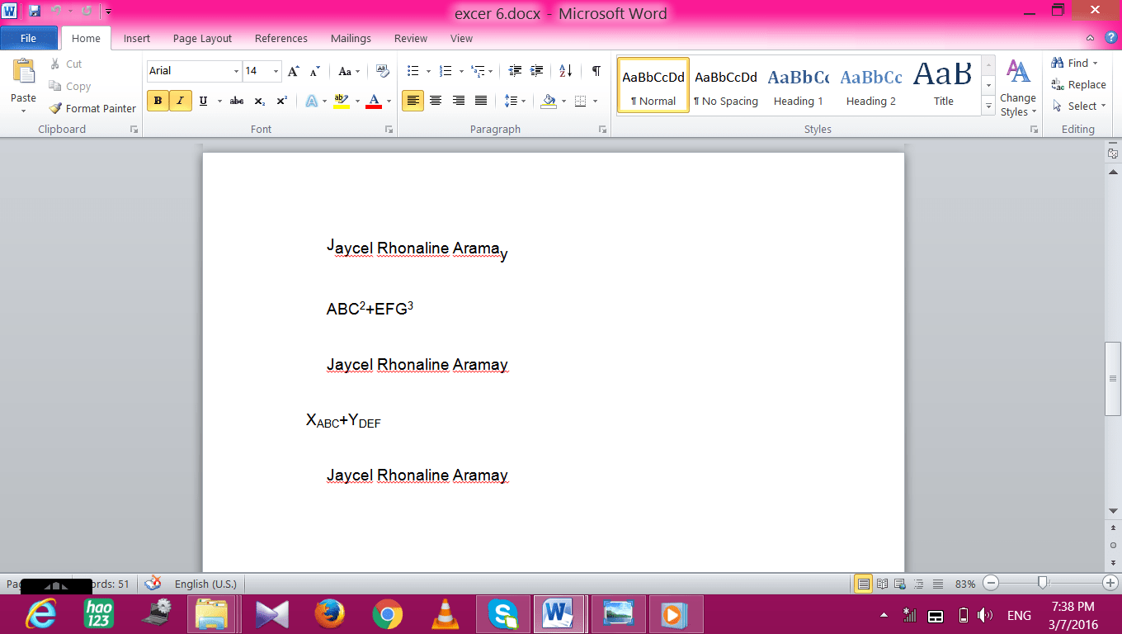1122x634 pixels.
Task: Click the zoom slider handle
Action: [x=1043, y=583]
